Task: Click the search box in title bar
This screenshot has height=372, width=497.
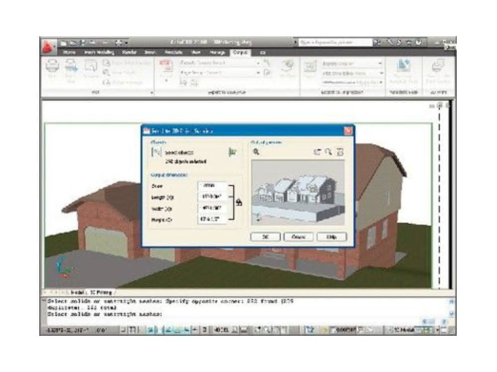Action: pyautogui.click(x=334, y=42)
